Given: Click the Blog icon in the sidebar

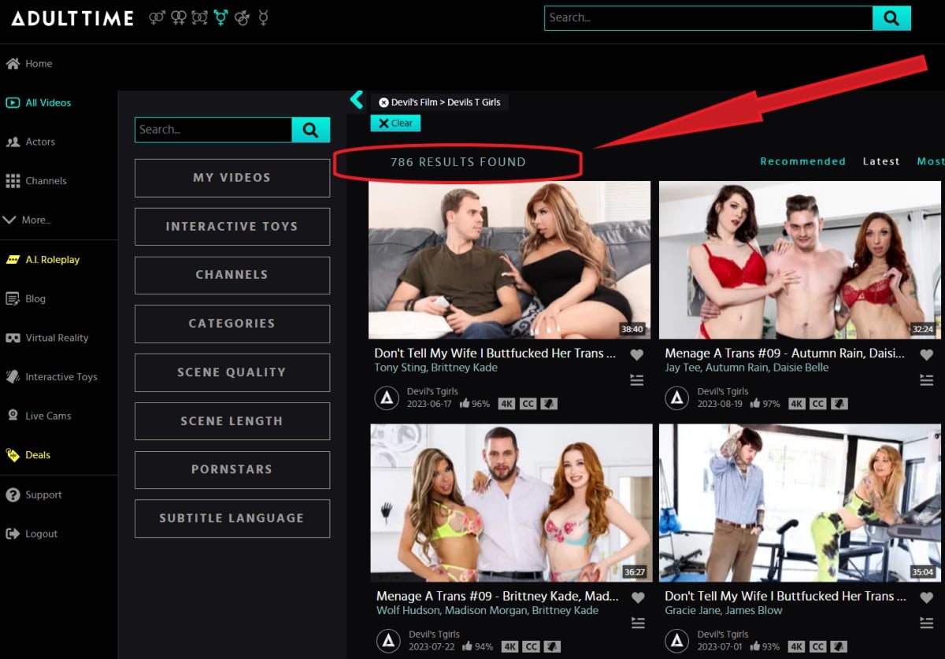Looking at the screenshot, I should 13,298.
